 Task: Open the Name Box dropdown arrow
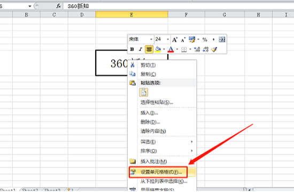pyautogui.click(x=29, y=6)
